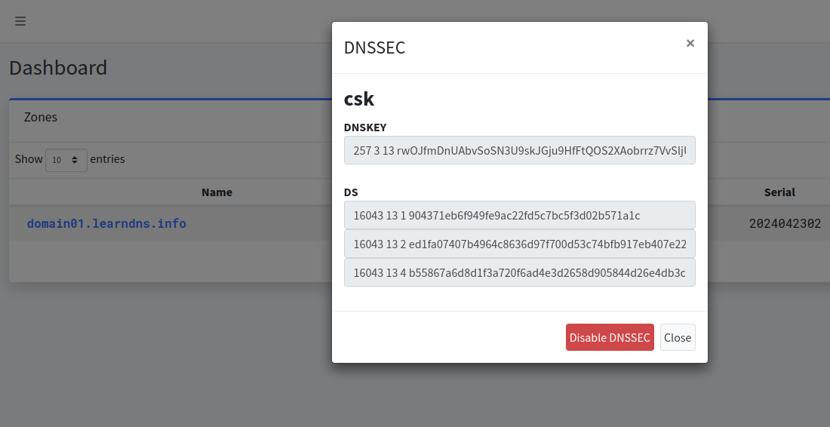
Task: Click the DNSKEY label
Action: (365, 127)
